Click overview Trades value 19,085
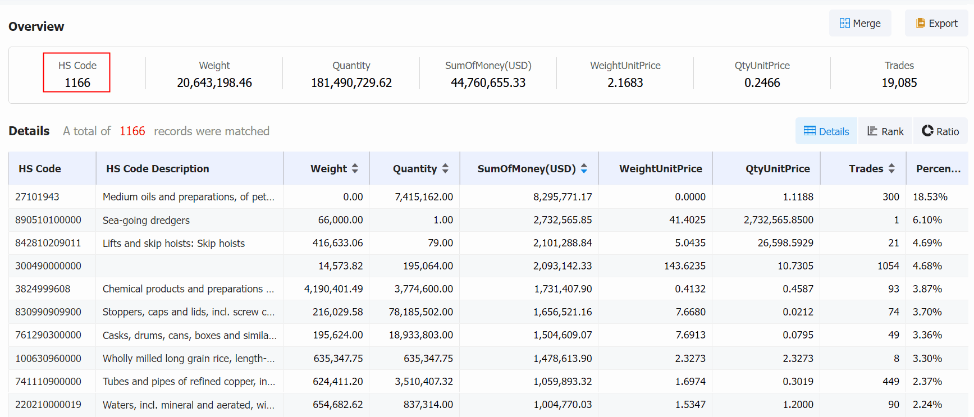Screen dimensions: 974x417 tap(899, 83)
